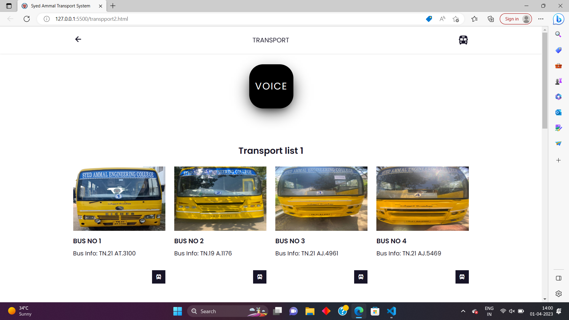Open Microsoft Store from the taskbar
The image size is (569, 320).
(375, 311)
